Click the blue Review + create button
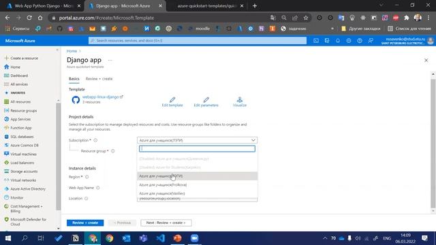This screenshot has height=245, width=436. [85, 223]
